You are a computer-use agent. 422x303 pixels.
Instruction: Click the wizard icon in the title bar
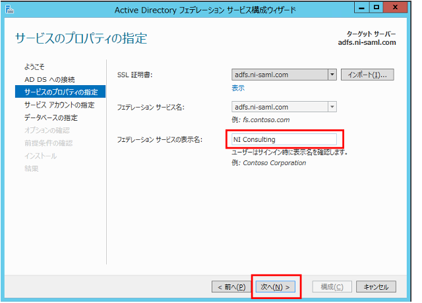pyautogui.click(x=9, y=10)
